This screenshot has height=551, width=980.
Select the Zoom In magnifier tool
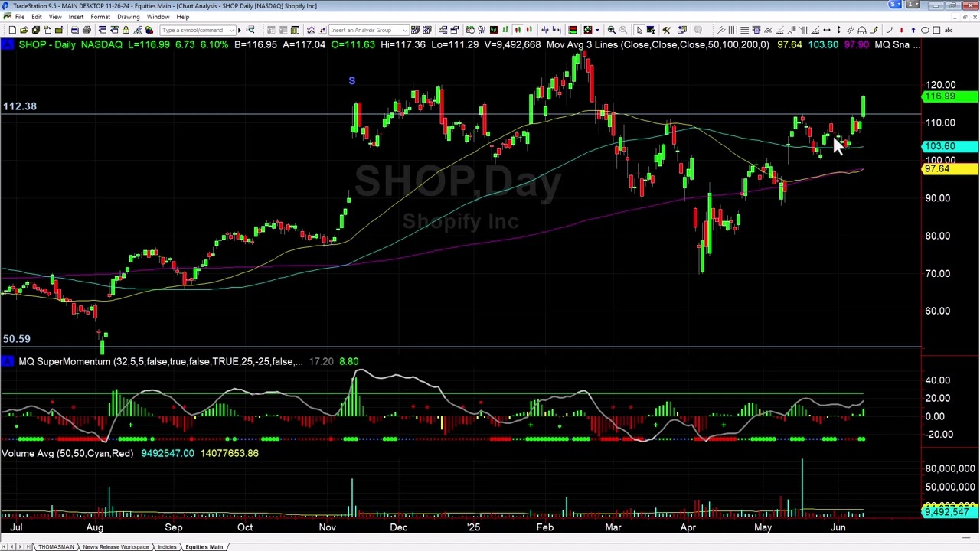[612, 30]
